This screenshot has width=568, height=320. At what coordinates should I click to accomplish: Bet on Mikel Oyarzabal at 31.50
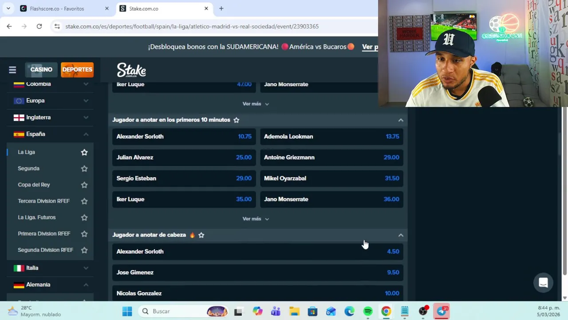click(331, 178)
